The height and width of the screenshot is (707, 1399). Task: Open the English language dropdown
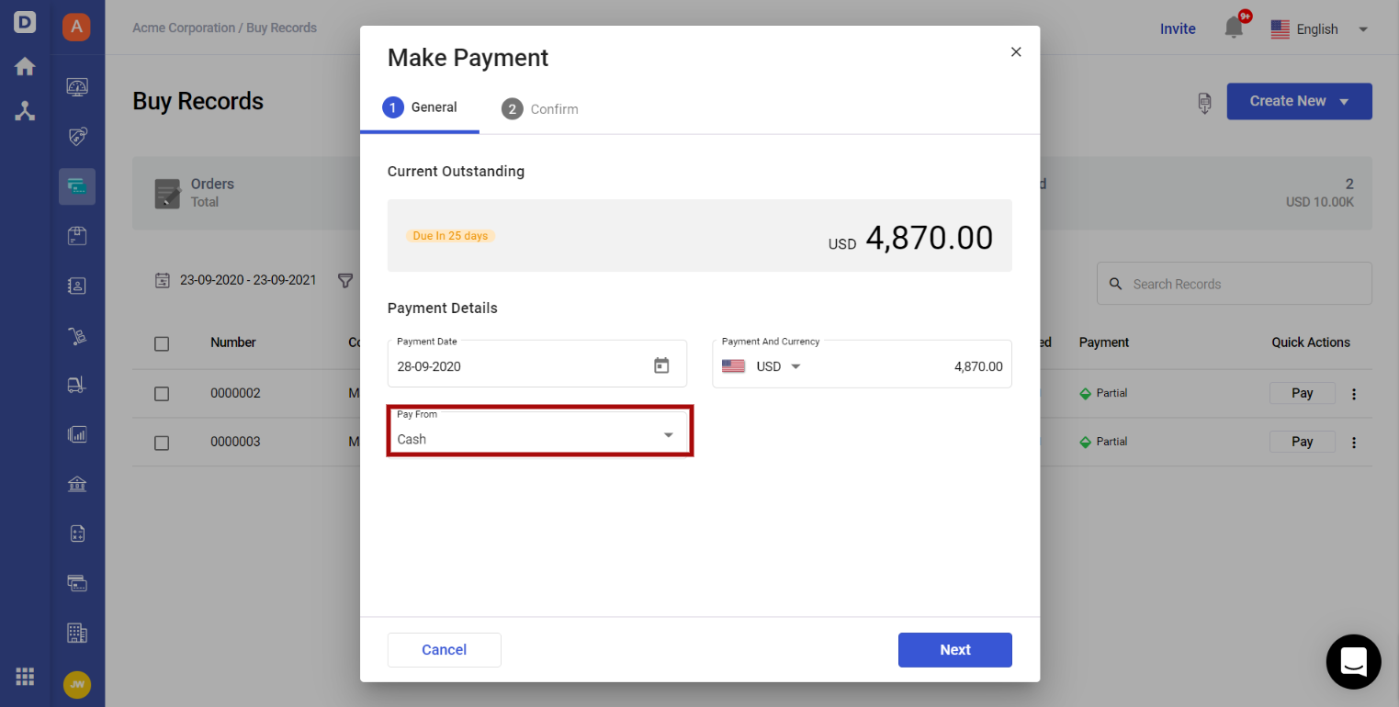coord(1320,29)
